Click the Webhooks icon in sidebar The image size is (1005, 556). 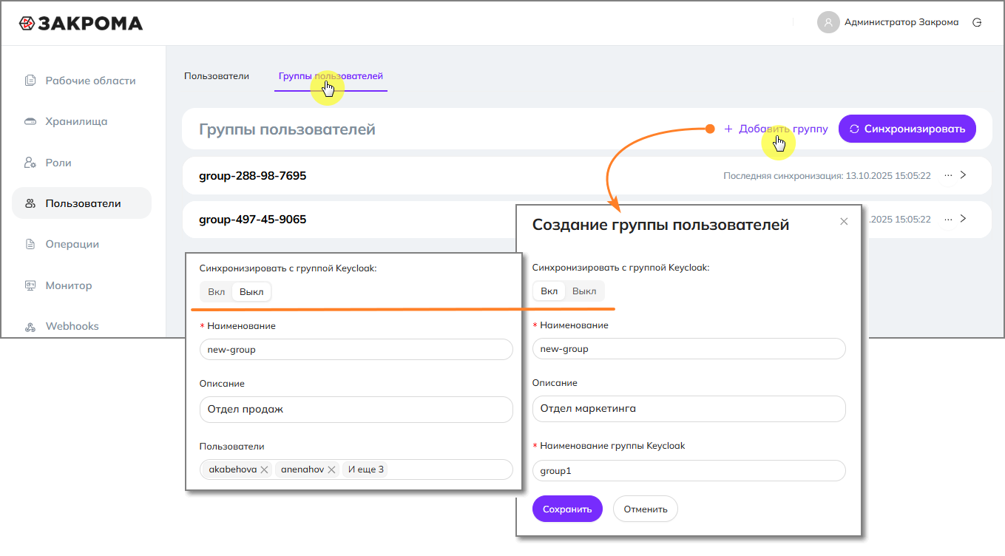coord(30,326)
